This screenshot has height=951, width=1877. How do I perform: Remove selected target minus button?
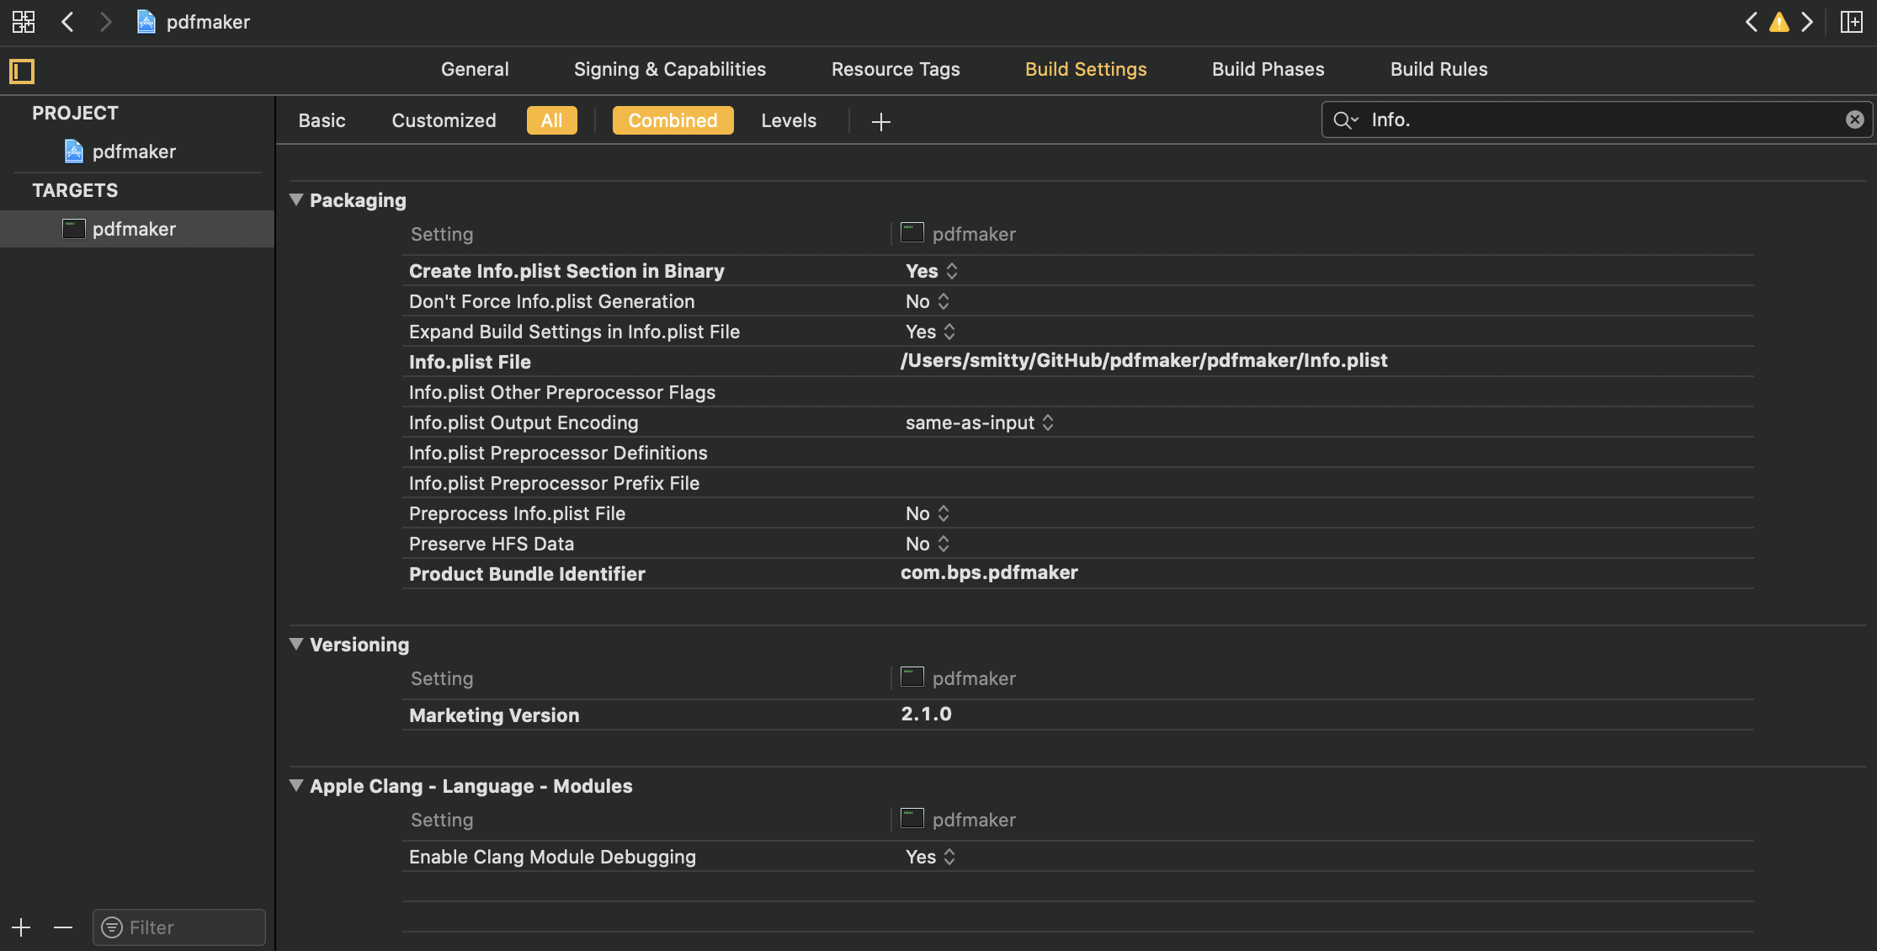(x=63, y=927)
